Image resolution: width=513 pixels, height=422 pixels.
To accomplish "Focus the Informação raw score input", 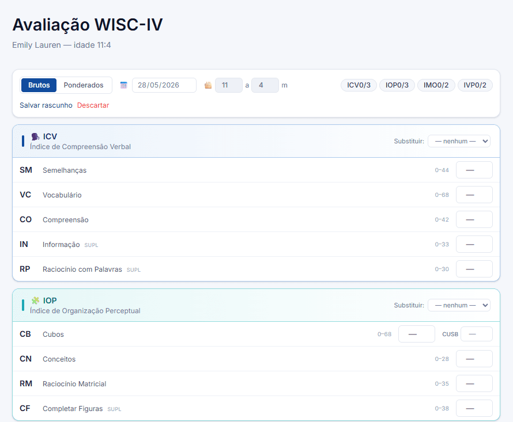I will click(x=474, y=245).
